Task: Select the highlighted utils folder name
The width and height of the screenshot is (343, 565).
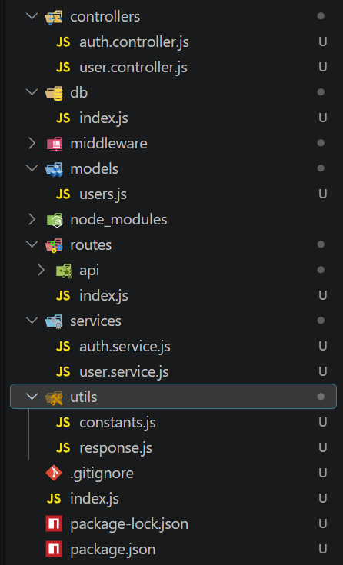Action: click(84, 397)
